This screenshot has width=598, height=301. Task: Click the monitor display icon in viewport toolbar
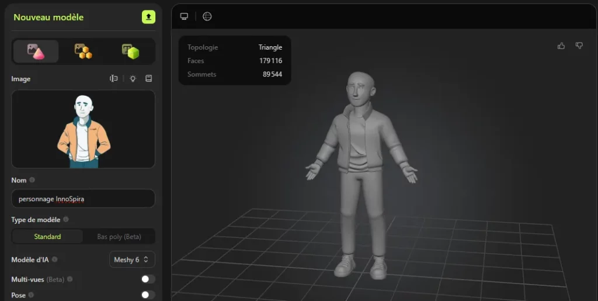tap(184, 16)
